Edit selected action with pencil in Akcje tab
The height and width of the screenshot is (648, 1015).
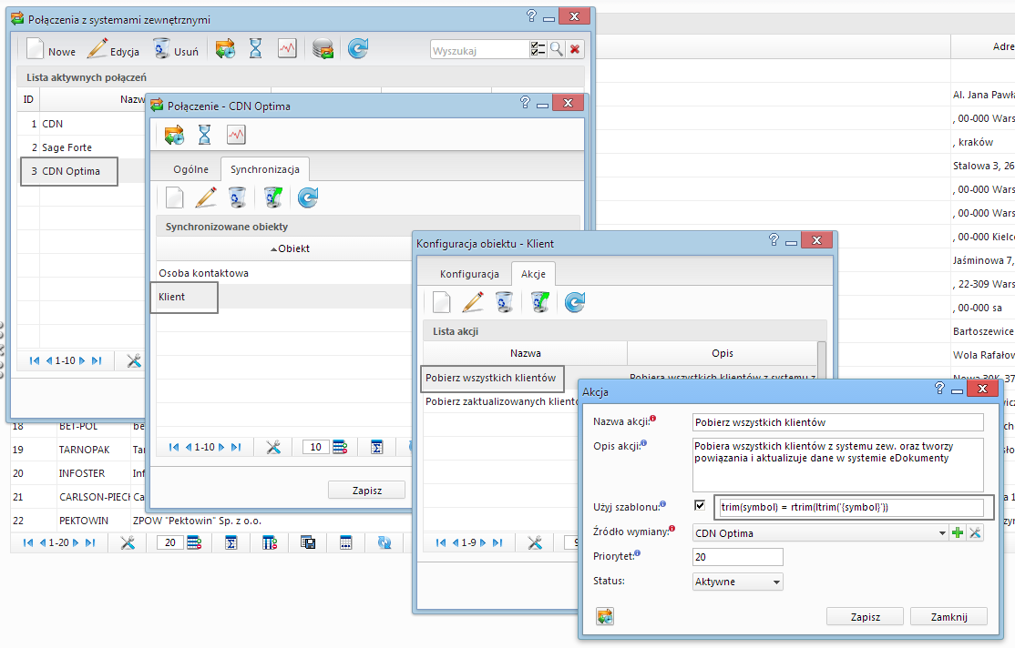click(473, 302)
